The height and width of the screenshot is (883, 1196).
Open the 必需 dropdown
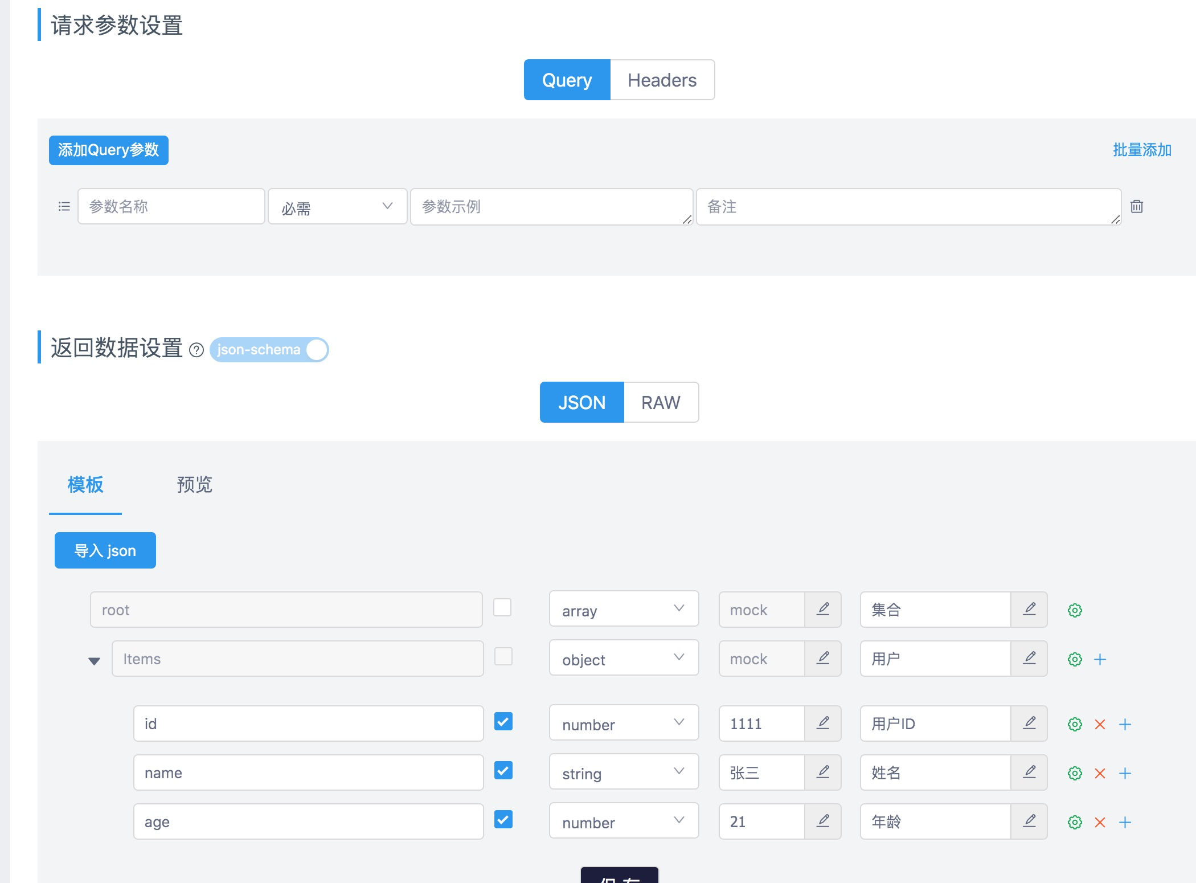[x=337, y=206]
